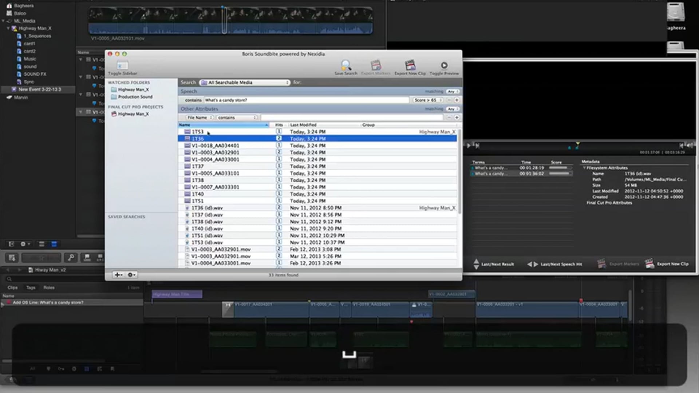Open the Final Cut browser gear action menu
The image size is (699, 393).
[25, 244]
